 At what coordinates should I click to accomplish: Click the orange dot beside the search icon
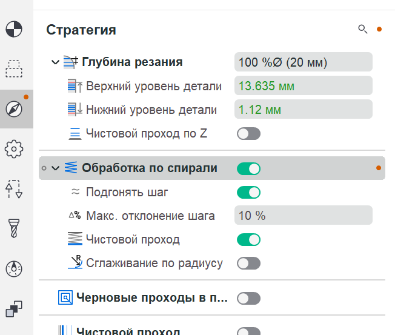(x=379, y=29)
